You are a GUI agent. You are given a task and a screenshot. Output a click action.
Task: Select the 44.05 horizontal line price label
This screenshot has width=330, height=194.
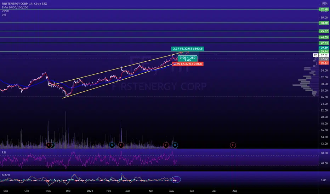(x=324, y=37)
